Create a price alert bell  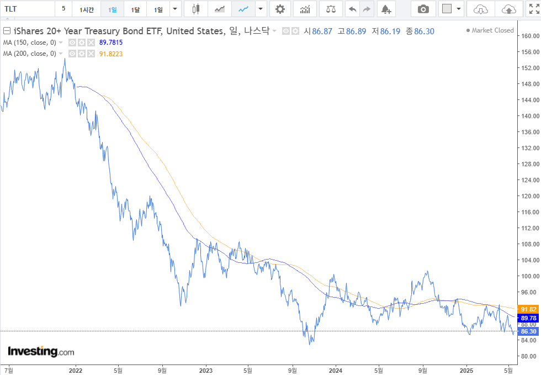pyautogui.click(x=386, y=9)
